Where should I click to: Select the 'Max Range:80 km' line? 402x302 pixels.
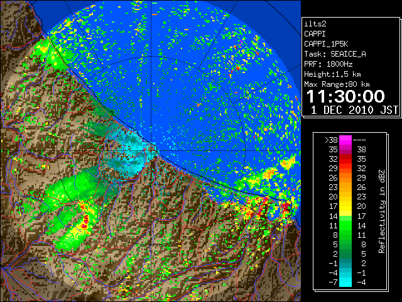[337, 84]
